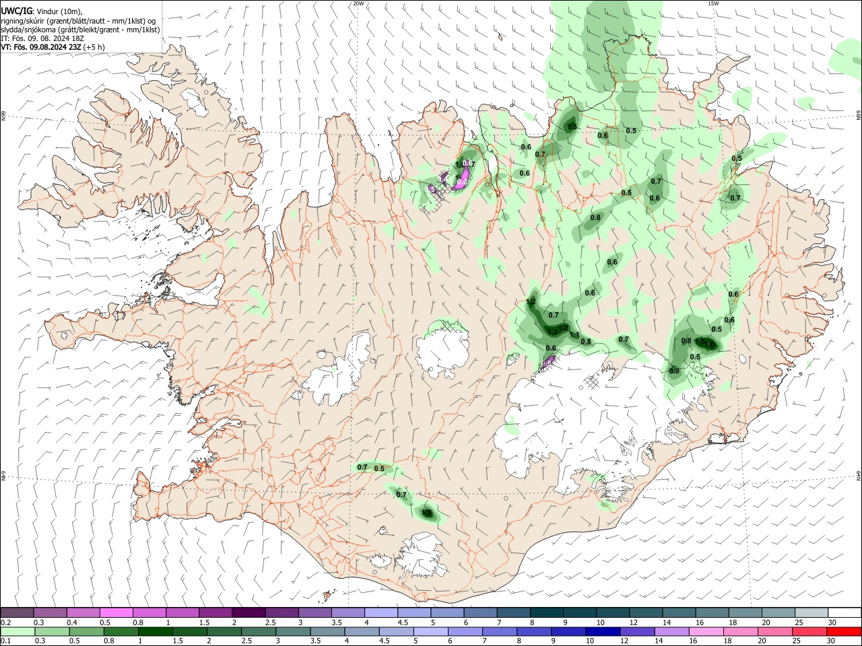862x646 pixels.
Task: Click the pale grey 25 swatch, upper legend
Action: click(x=811, y=612)
